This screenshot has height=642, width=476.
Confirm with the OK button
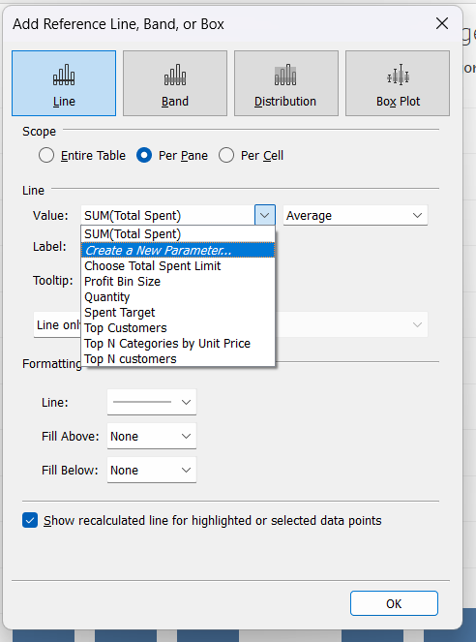(x=394, y=603)
